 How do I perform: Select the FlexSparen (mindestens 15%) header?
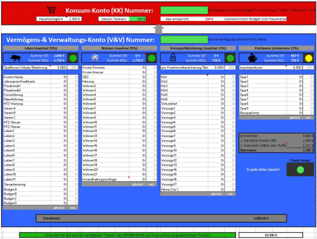coord(276,48)
